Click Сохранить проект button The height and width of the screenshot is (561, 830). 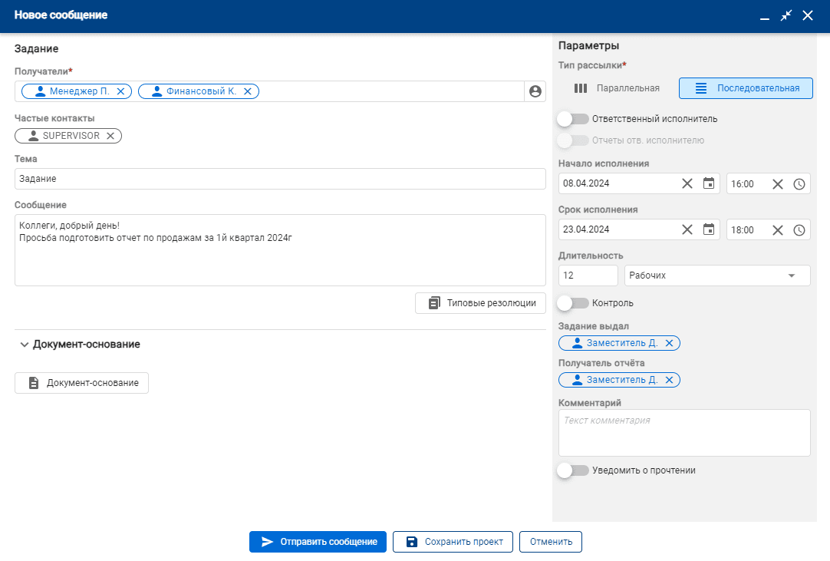pos(453,542)
